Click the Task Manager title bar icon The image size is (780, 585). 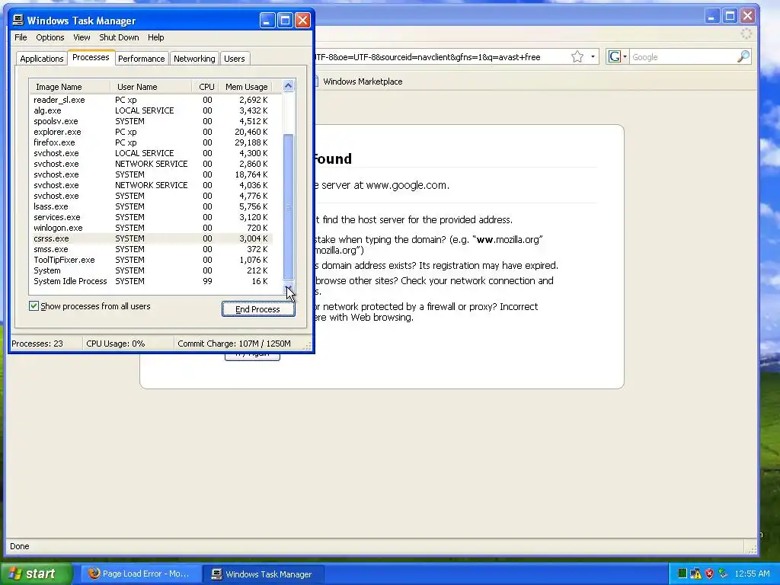[x=18, y=20]
